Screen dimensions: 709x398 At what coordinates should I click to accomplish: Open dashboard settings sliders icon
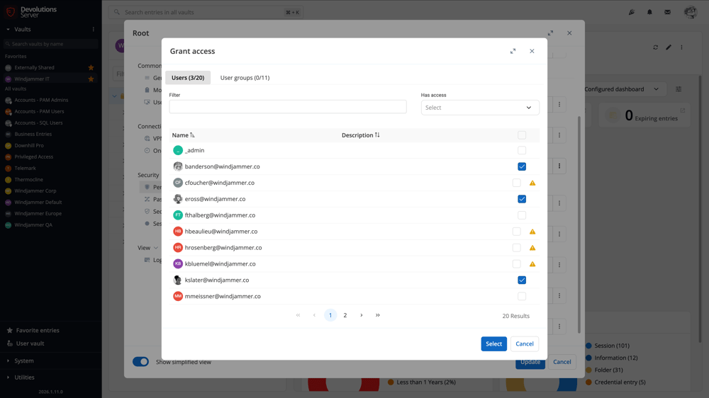click(x=679, y=89)
